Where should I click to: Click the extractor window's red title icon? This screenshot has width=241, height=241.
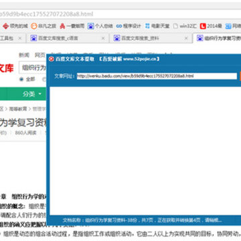click(52, 59)
